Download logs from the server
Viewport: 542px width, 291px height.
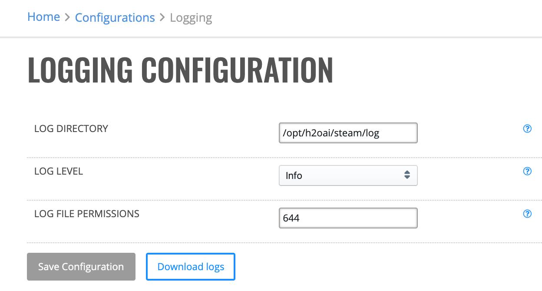tap(191, 267)
